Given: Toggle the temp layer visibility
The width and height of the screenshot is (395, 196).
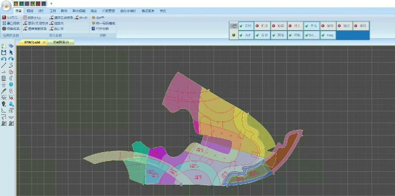Looking at the screenshot, I should click(328, 35).
